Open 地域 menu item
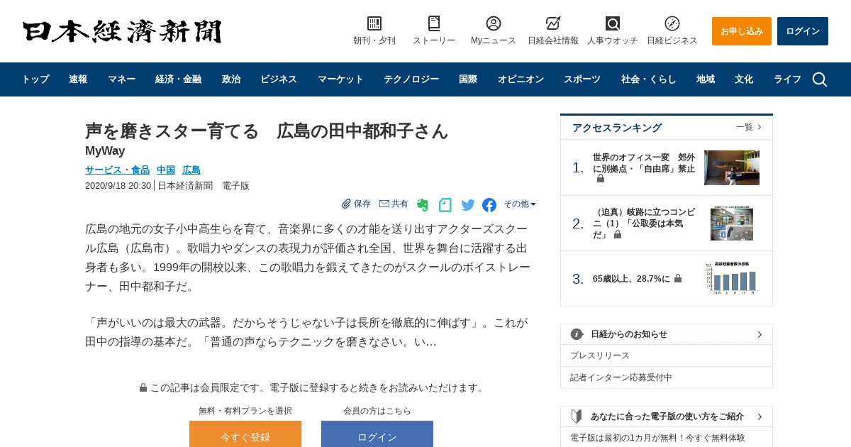 pos(706,79)
